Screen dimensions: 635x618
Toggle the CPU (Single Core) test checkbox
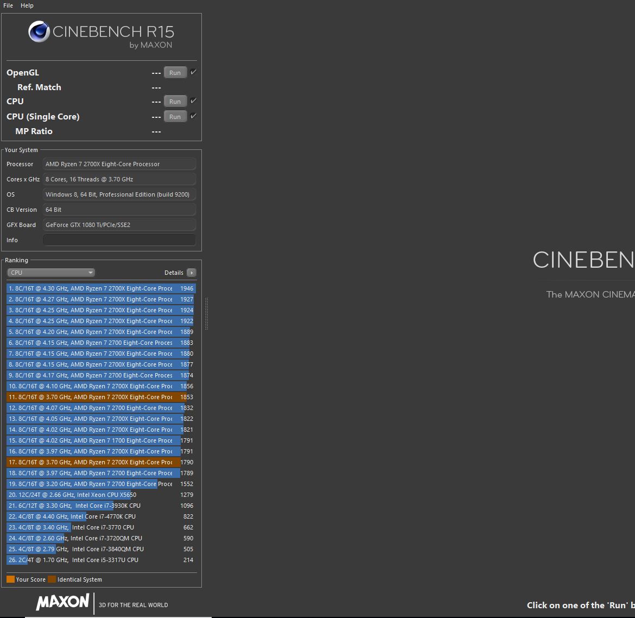click(x=193, y=116)
